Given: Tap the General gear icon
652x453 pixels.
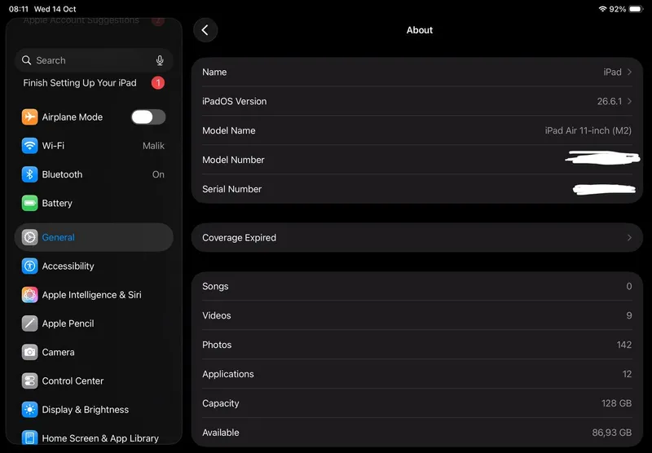Looking at the screenshot, I should tap(29, 237).
